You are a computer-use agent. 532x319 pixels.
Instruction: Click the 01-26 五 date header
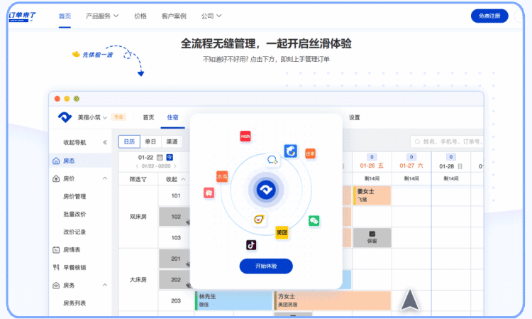pyautogui.click(x=372, y=166)
